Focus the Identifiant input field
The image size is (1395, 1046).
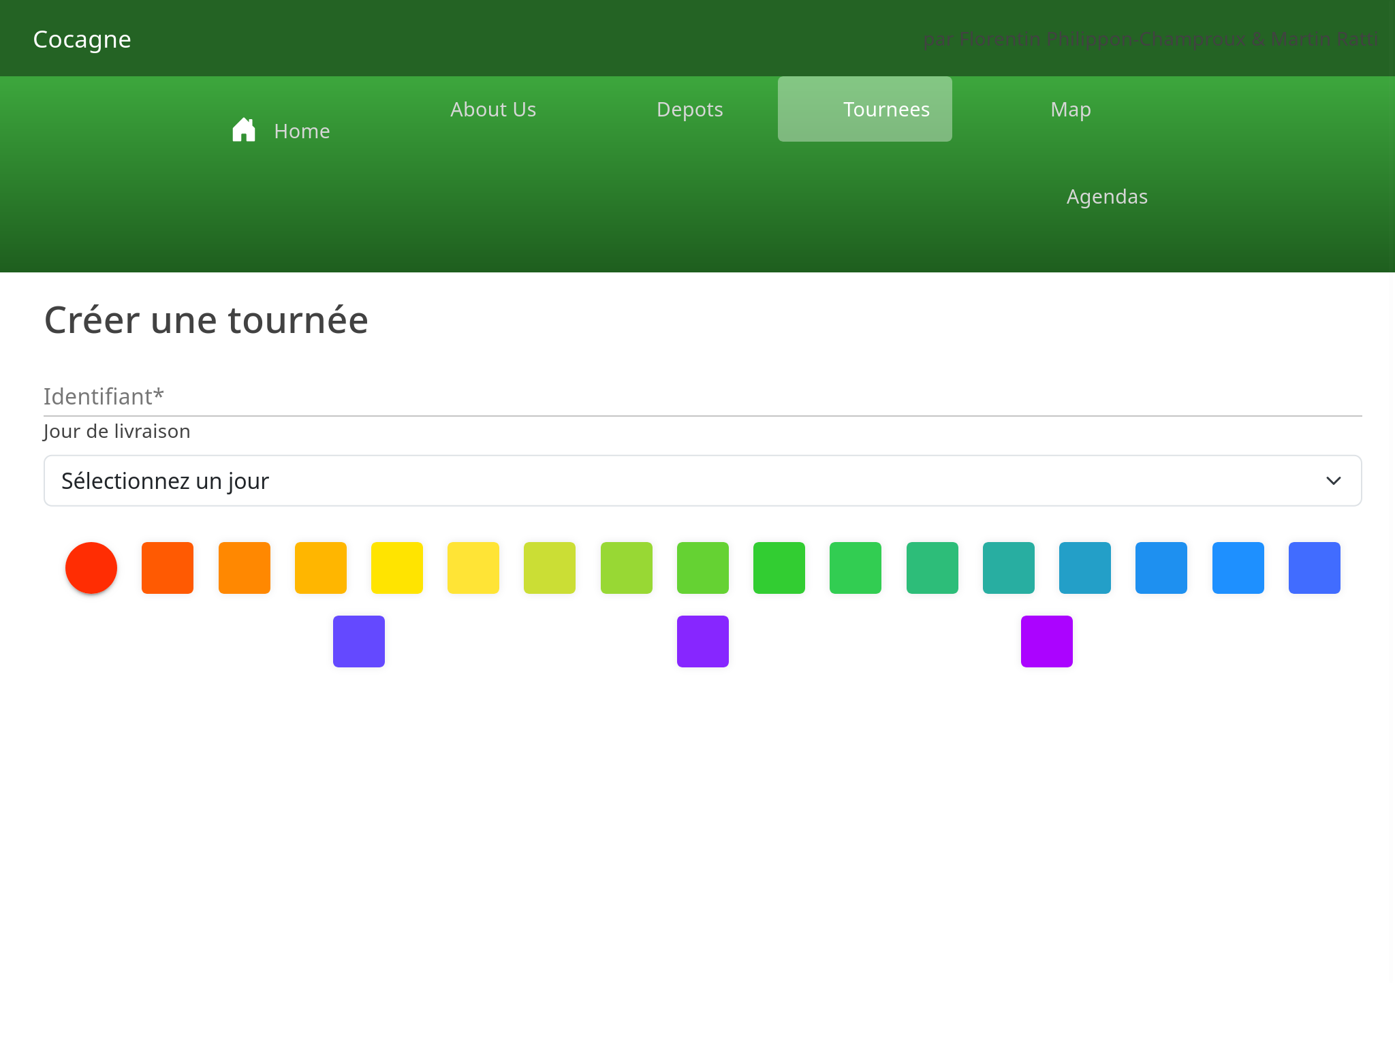702,397
